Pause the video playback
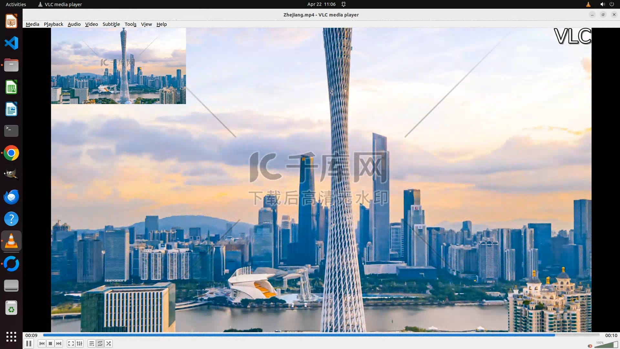This screenshot has height=349, width=620. tap(29, 344)
